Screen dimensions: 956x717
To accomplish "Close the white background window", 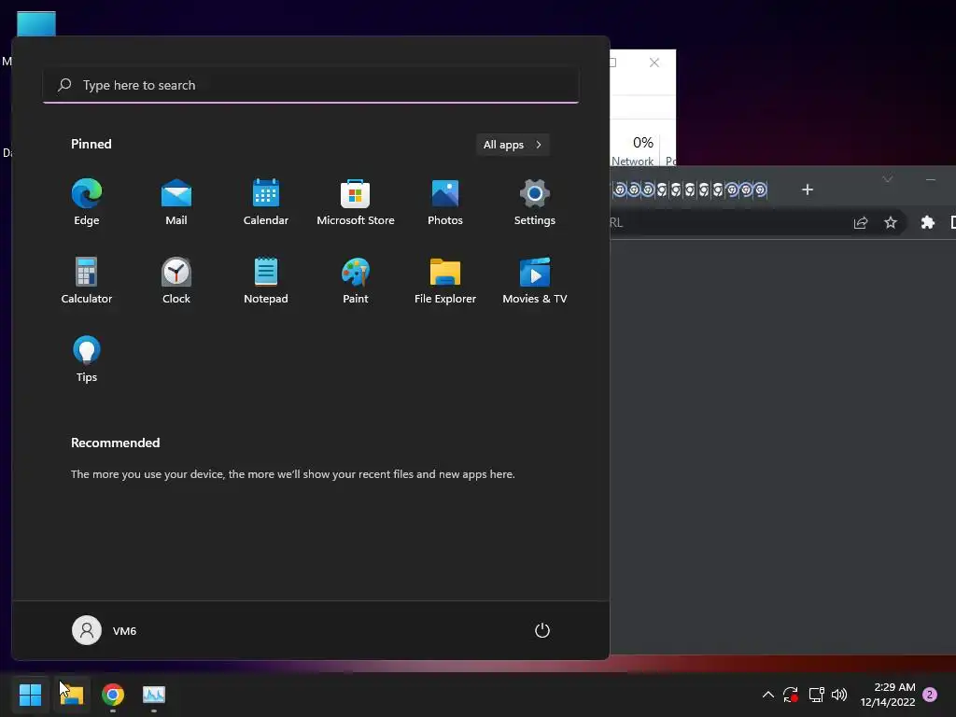I will click(x=654, y=63).
